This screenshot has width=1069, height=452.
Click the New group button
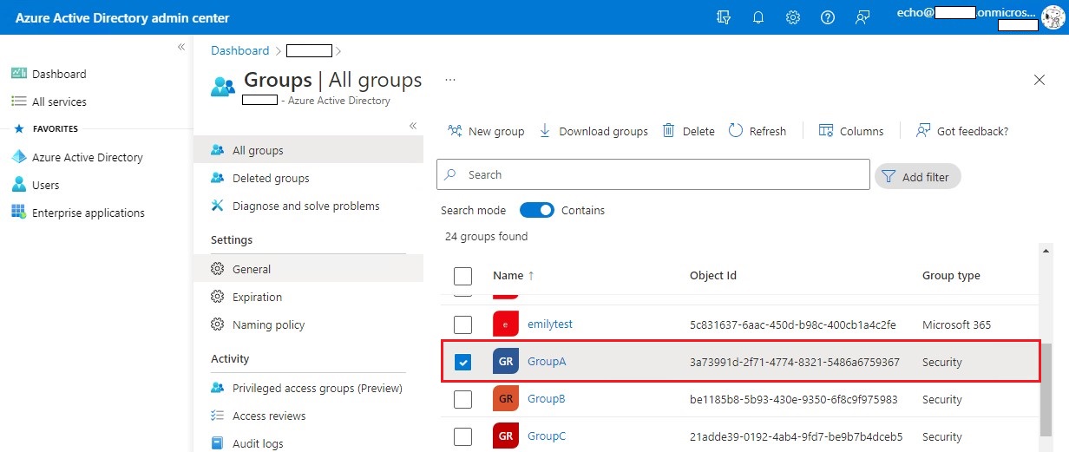click(x=486, y=131)
